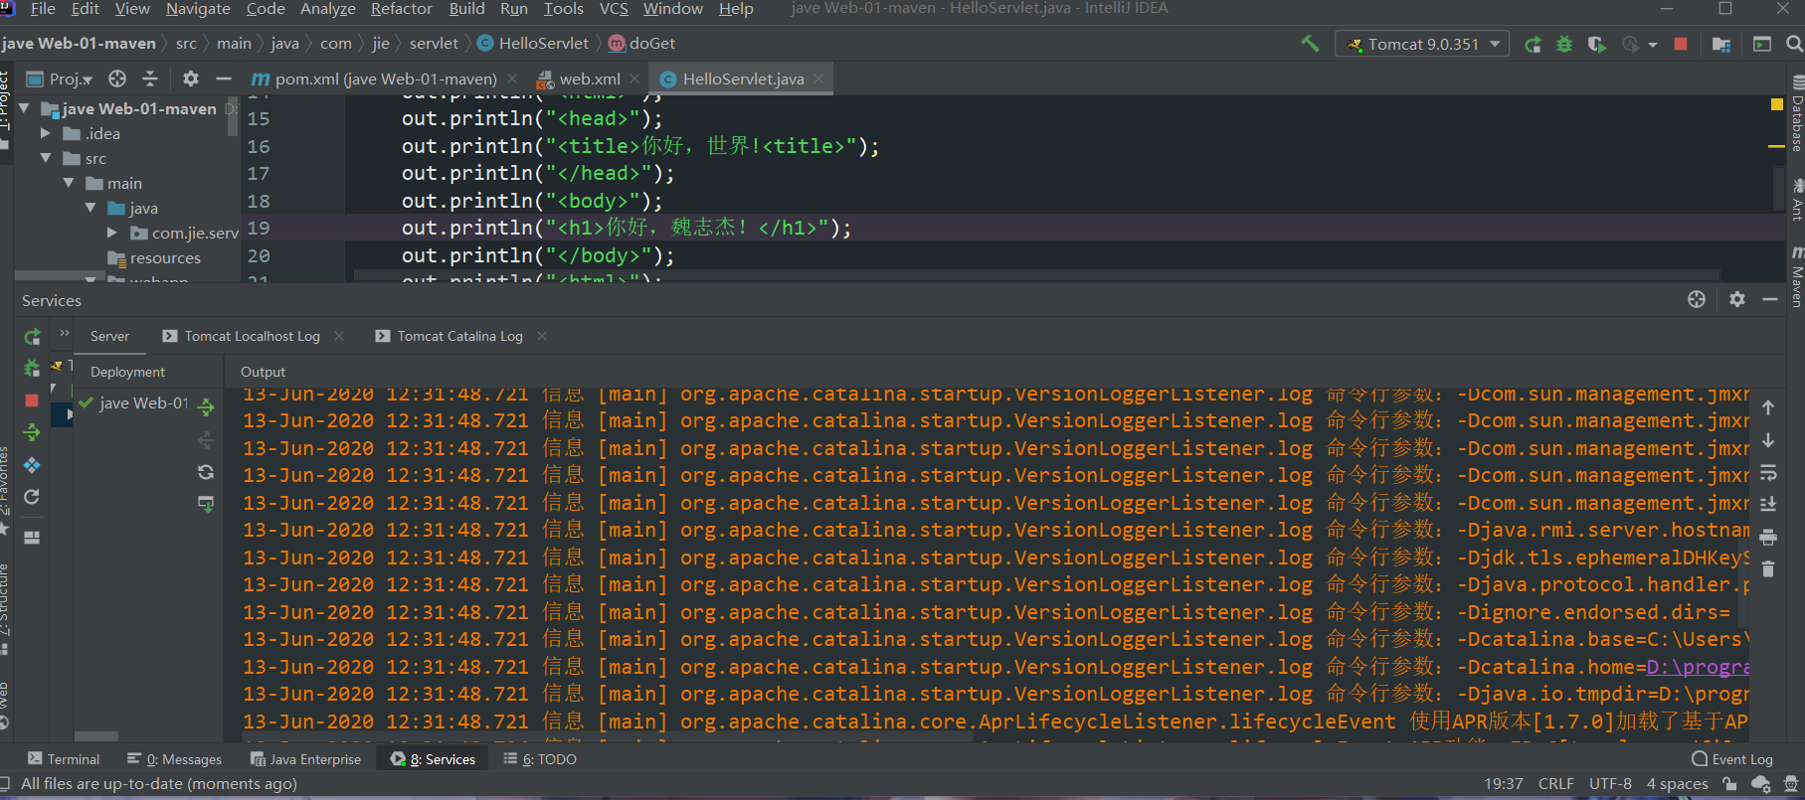Select the Server tab in Services

pos(109,336)
